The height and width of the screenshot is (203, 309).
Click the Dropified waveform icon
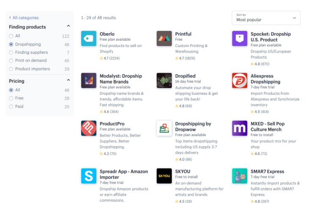point(164,81)
